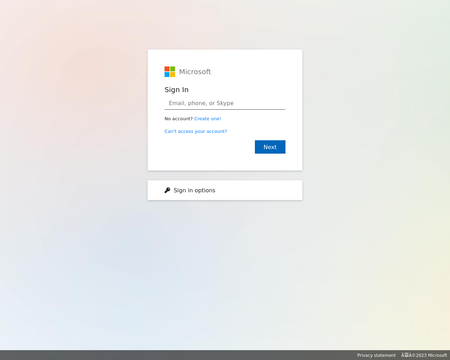Open Sign in options
This screenshot has height=360, width=450.
pyautogui.click(x=225, y=190)
